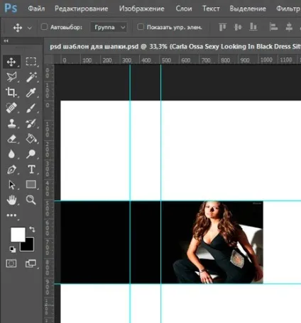
Task: Select the Zoom magnifier tool
Action: [31, 200]
